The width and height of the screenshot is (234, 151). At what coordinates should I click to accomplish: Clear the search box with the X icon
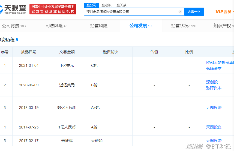tap(180, 12)
